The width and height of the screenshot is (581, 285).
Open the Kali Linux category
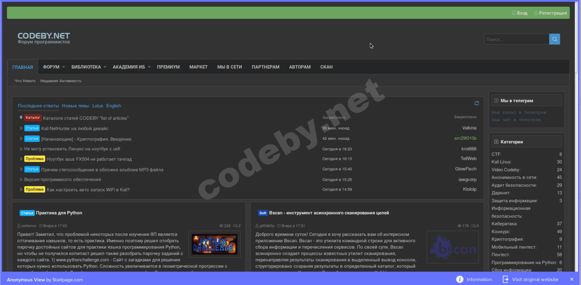tap(501, 162)
